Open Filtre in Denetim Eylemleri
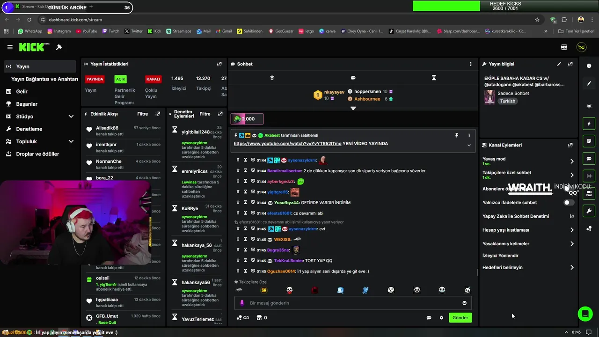 click(x=205, y=114)
